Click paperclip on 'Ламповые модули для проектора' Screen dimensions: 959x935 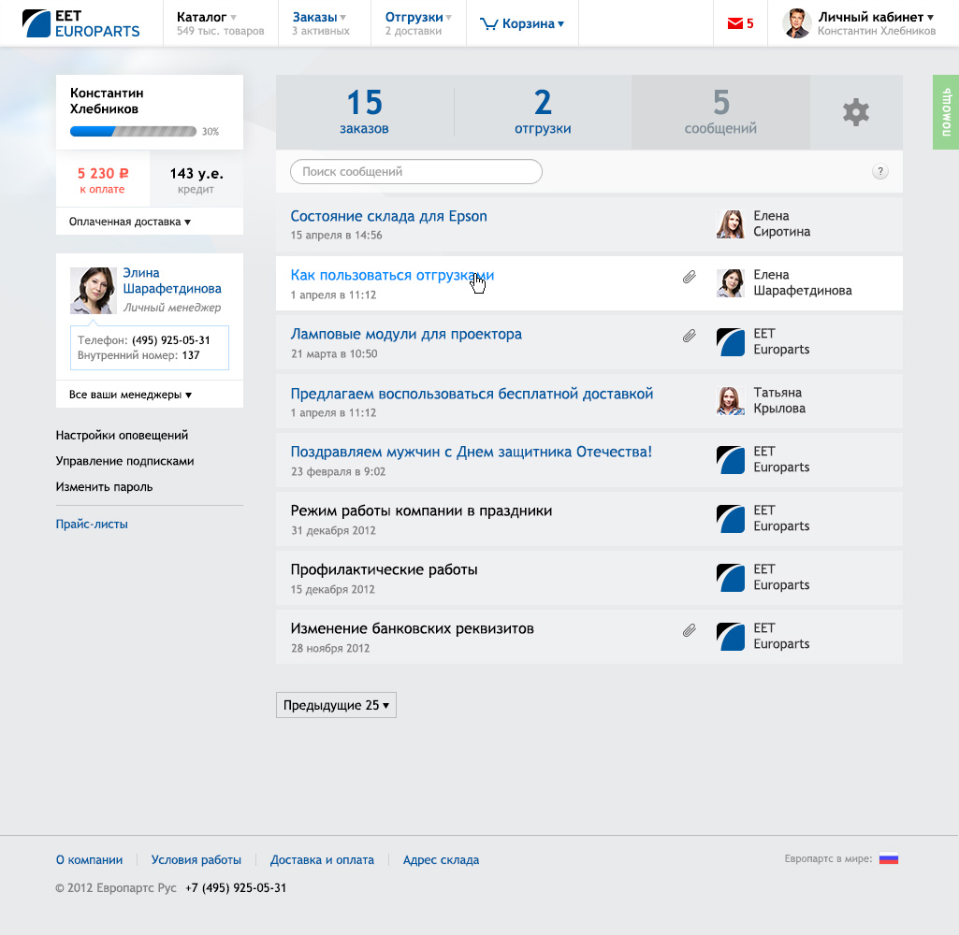pyautogui.click(x=690, y=336)
